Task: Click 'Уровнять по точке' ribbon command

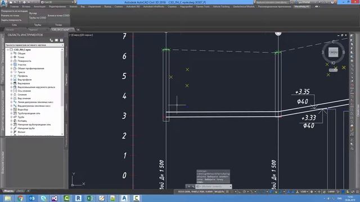Action: (10, 16)
